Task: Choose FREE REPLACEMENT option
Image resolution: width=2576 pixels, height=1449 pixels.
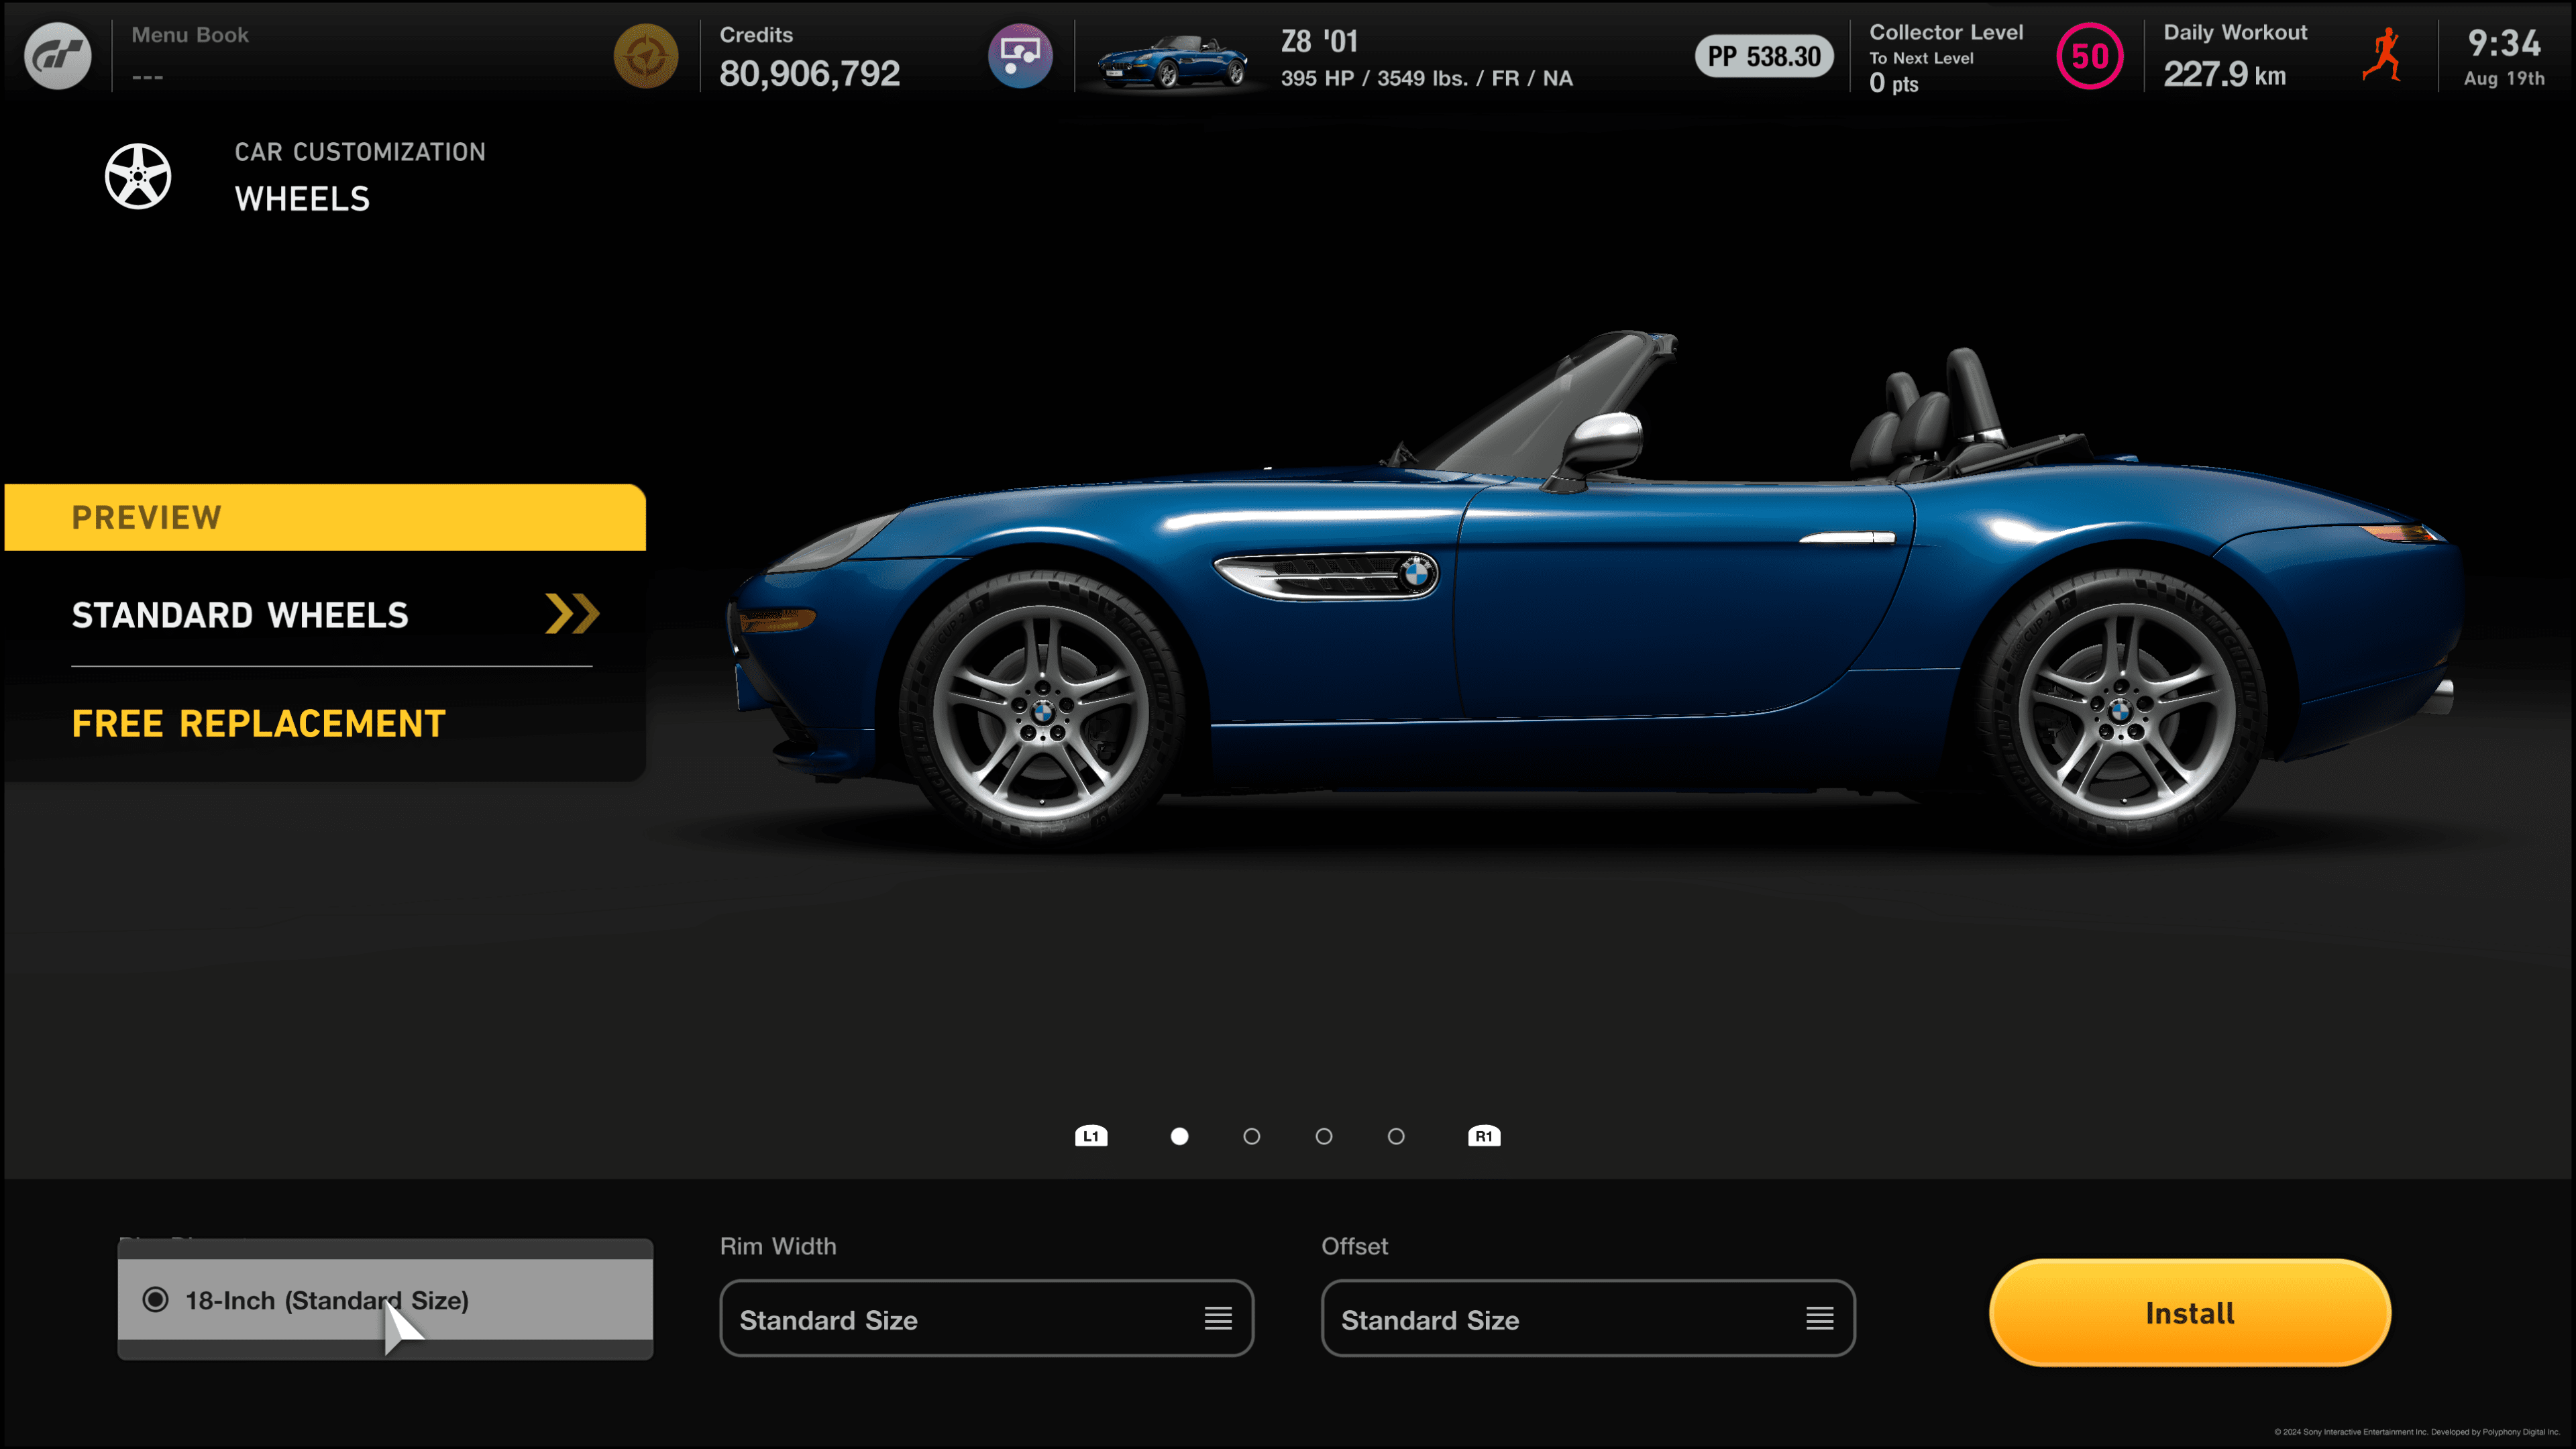Action: (x=258, y=723)
